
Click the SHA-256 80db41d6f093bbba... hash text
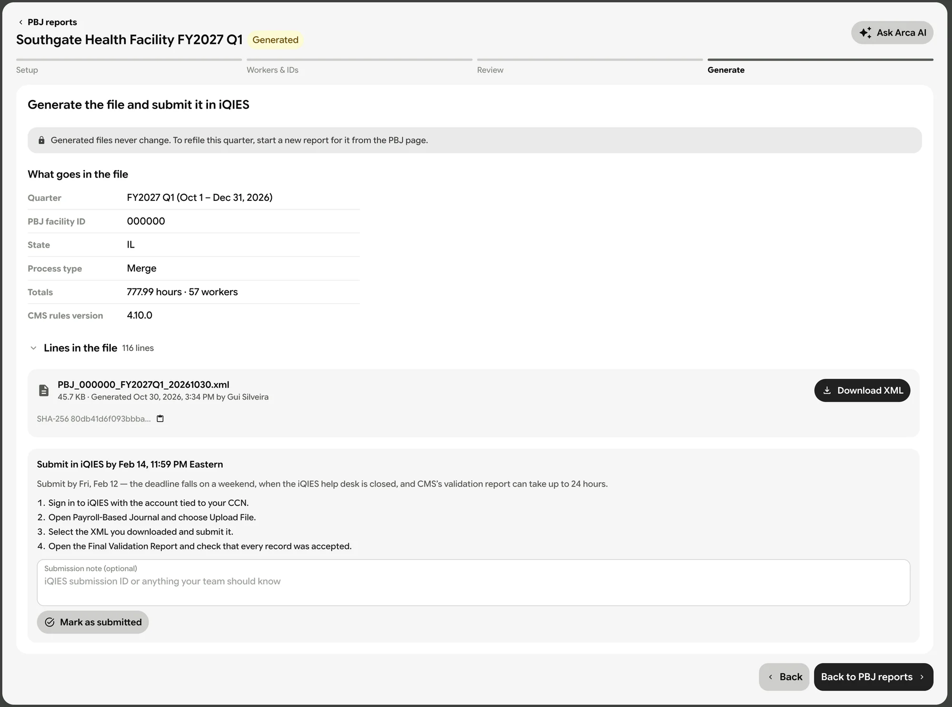(x=94, y=419)
